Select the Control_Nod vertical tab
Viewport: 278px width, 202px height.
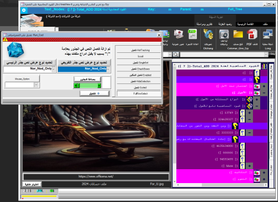(271, 151)
